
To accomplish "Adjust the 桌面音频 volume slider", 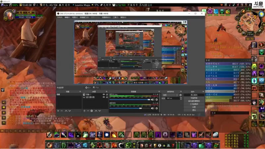I will [130, 108].
